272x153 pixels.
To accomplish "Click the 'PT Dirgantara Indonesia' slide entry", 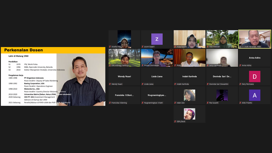I will point(34,78).
